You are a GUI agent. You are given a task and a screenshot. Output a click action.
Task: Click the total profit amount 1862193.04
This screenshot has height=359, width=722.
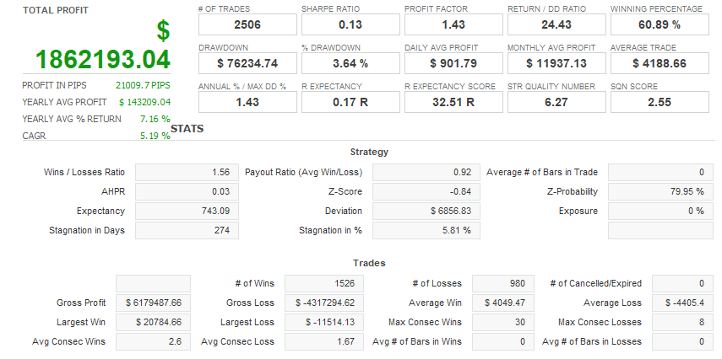click(103, 60)
